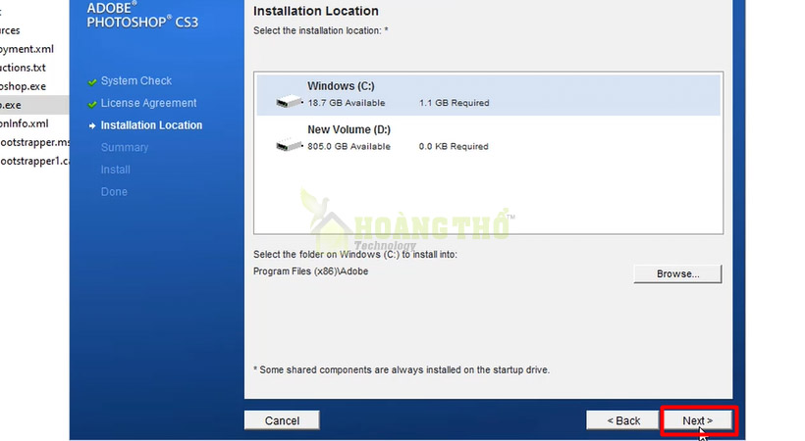Image resolution: width=805 pixels, height=441 pixels.
Task: Select the file ending in actions.txt in Explorer
Action: point(23,68)
